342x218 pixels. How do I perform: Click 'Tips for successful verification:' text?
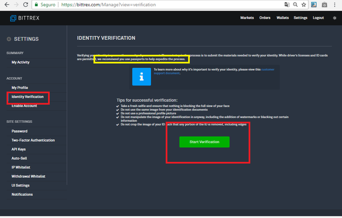147,100
